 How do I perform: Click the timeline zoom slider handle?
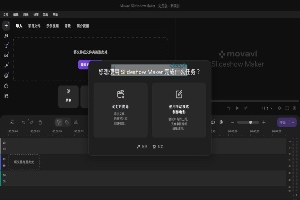[251, 122]
